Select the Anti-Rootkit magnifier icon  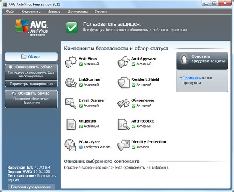[x=124, y=124]
